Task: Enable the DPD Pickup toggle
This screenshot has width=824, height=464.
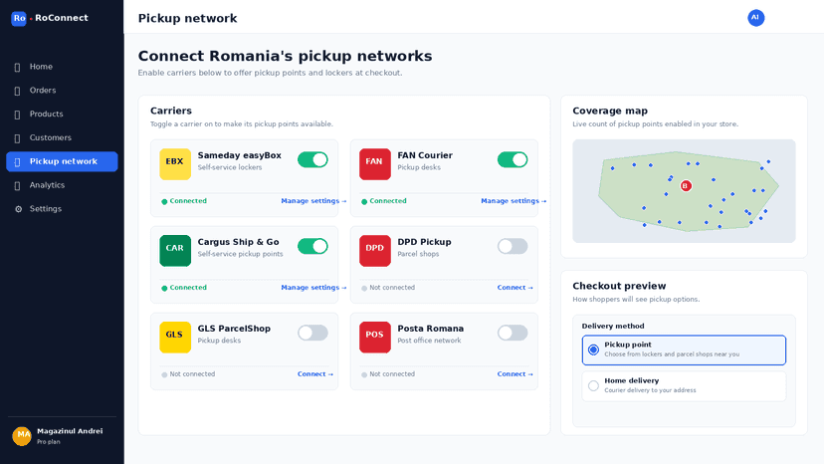Action: (x=513, y=246)
